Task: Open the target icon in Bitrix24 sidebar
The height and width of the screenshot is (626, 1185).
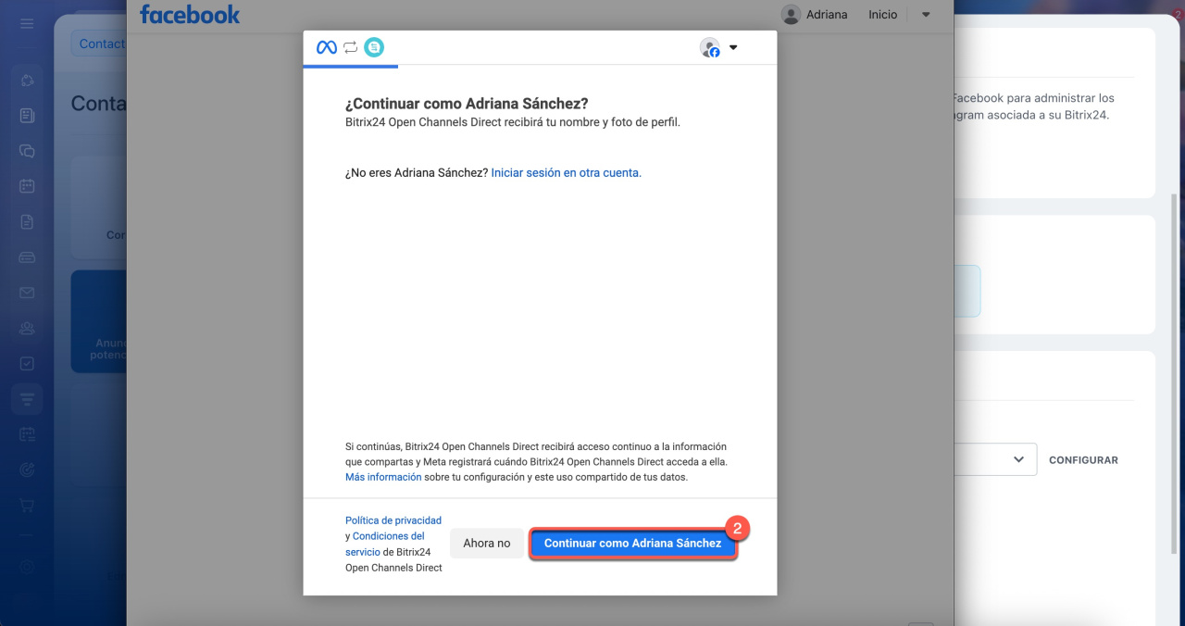Action: (27, 469)
